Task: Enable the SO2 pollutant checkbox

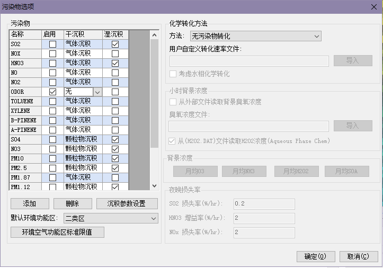Action: pyautogui.click(x=52, y=44)
